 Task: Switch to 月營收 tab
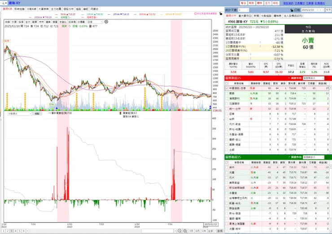click(94, 9)
